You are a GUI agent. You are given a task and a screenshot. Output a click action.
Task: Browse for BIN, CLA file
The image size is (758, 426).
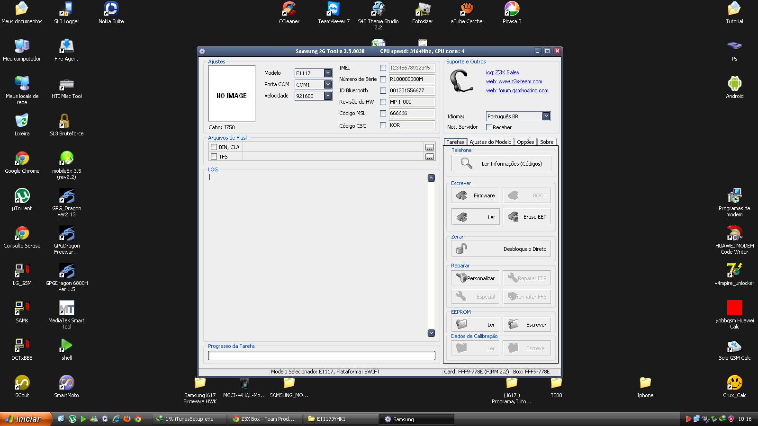(x=429, y=147)
